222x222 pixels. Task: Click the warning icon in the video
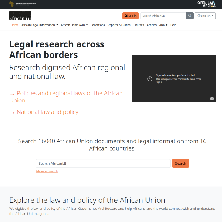coord(150,79)
